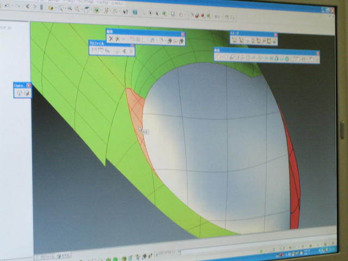
Task: Click the yellow folder icon in top toolbar
Action: click(x=51, y=8)
